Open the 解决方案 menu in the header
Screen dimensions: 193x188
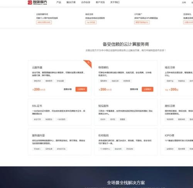click(x=71, y=2)
